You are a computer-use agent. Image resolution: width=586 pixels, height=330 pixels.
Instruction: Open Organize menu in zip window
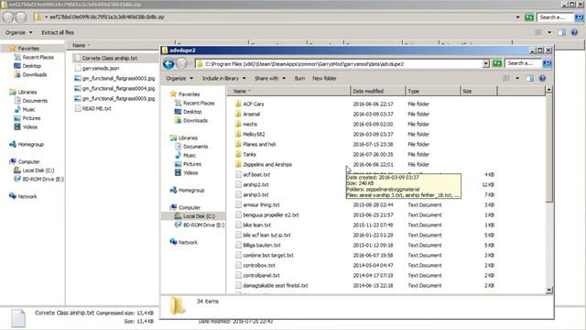click(x=18, y=33)
